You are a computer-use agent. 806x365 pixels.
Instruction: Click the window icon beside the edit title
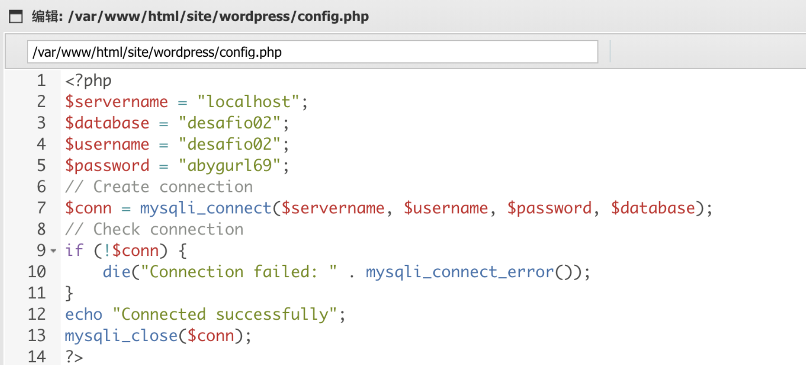(x=16, y=17)
